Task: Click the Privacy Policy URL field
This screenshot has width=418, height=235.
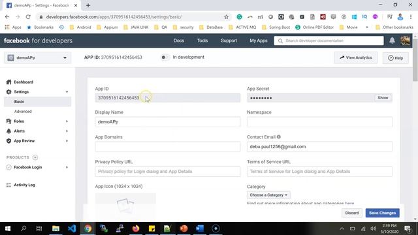Action: click(168, 171)
